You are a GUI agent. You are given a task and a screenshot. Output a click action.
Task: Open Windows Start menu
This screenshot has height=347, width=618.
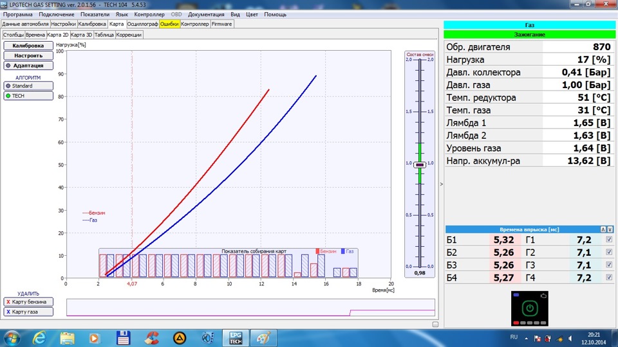tap(11, 338)
